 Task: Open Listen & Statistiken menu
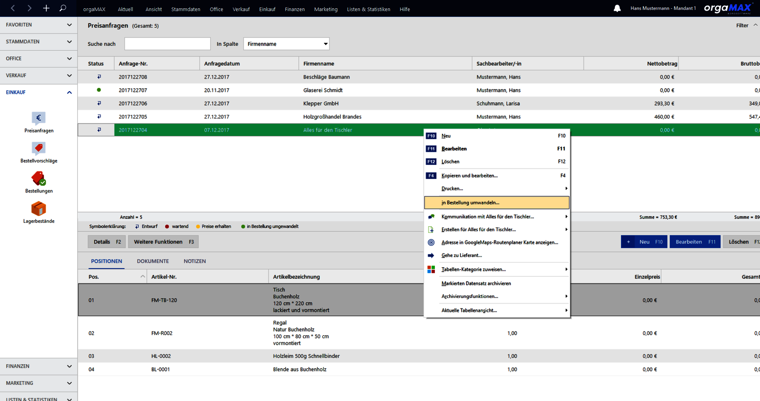[368, 9]
